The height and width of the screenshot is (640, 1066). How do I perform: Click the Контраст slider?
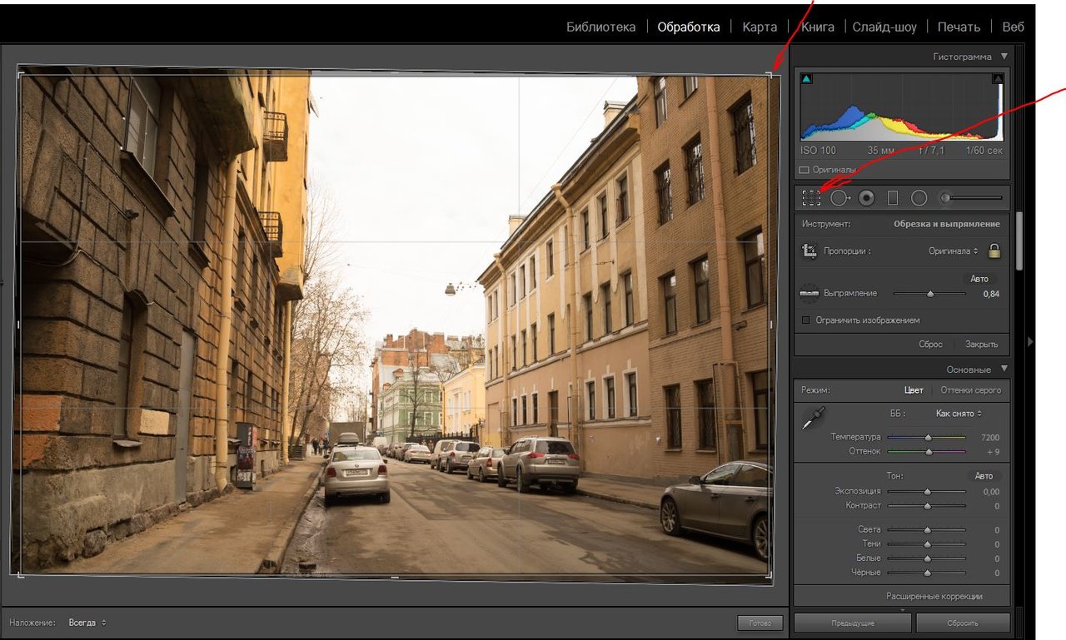[926, 505]
